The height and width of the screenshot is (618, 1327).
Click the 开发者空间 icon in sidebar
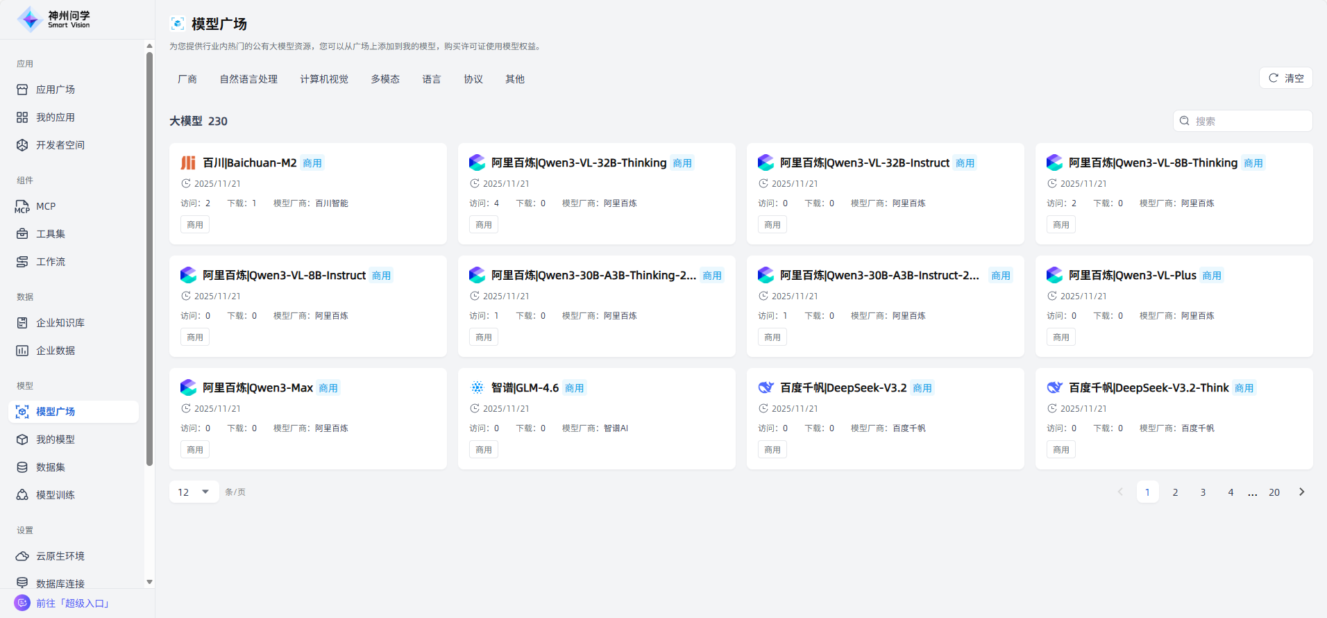[x=22, y=145]
